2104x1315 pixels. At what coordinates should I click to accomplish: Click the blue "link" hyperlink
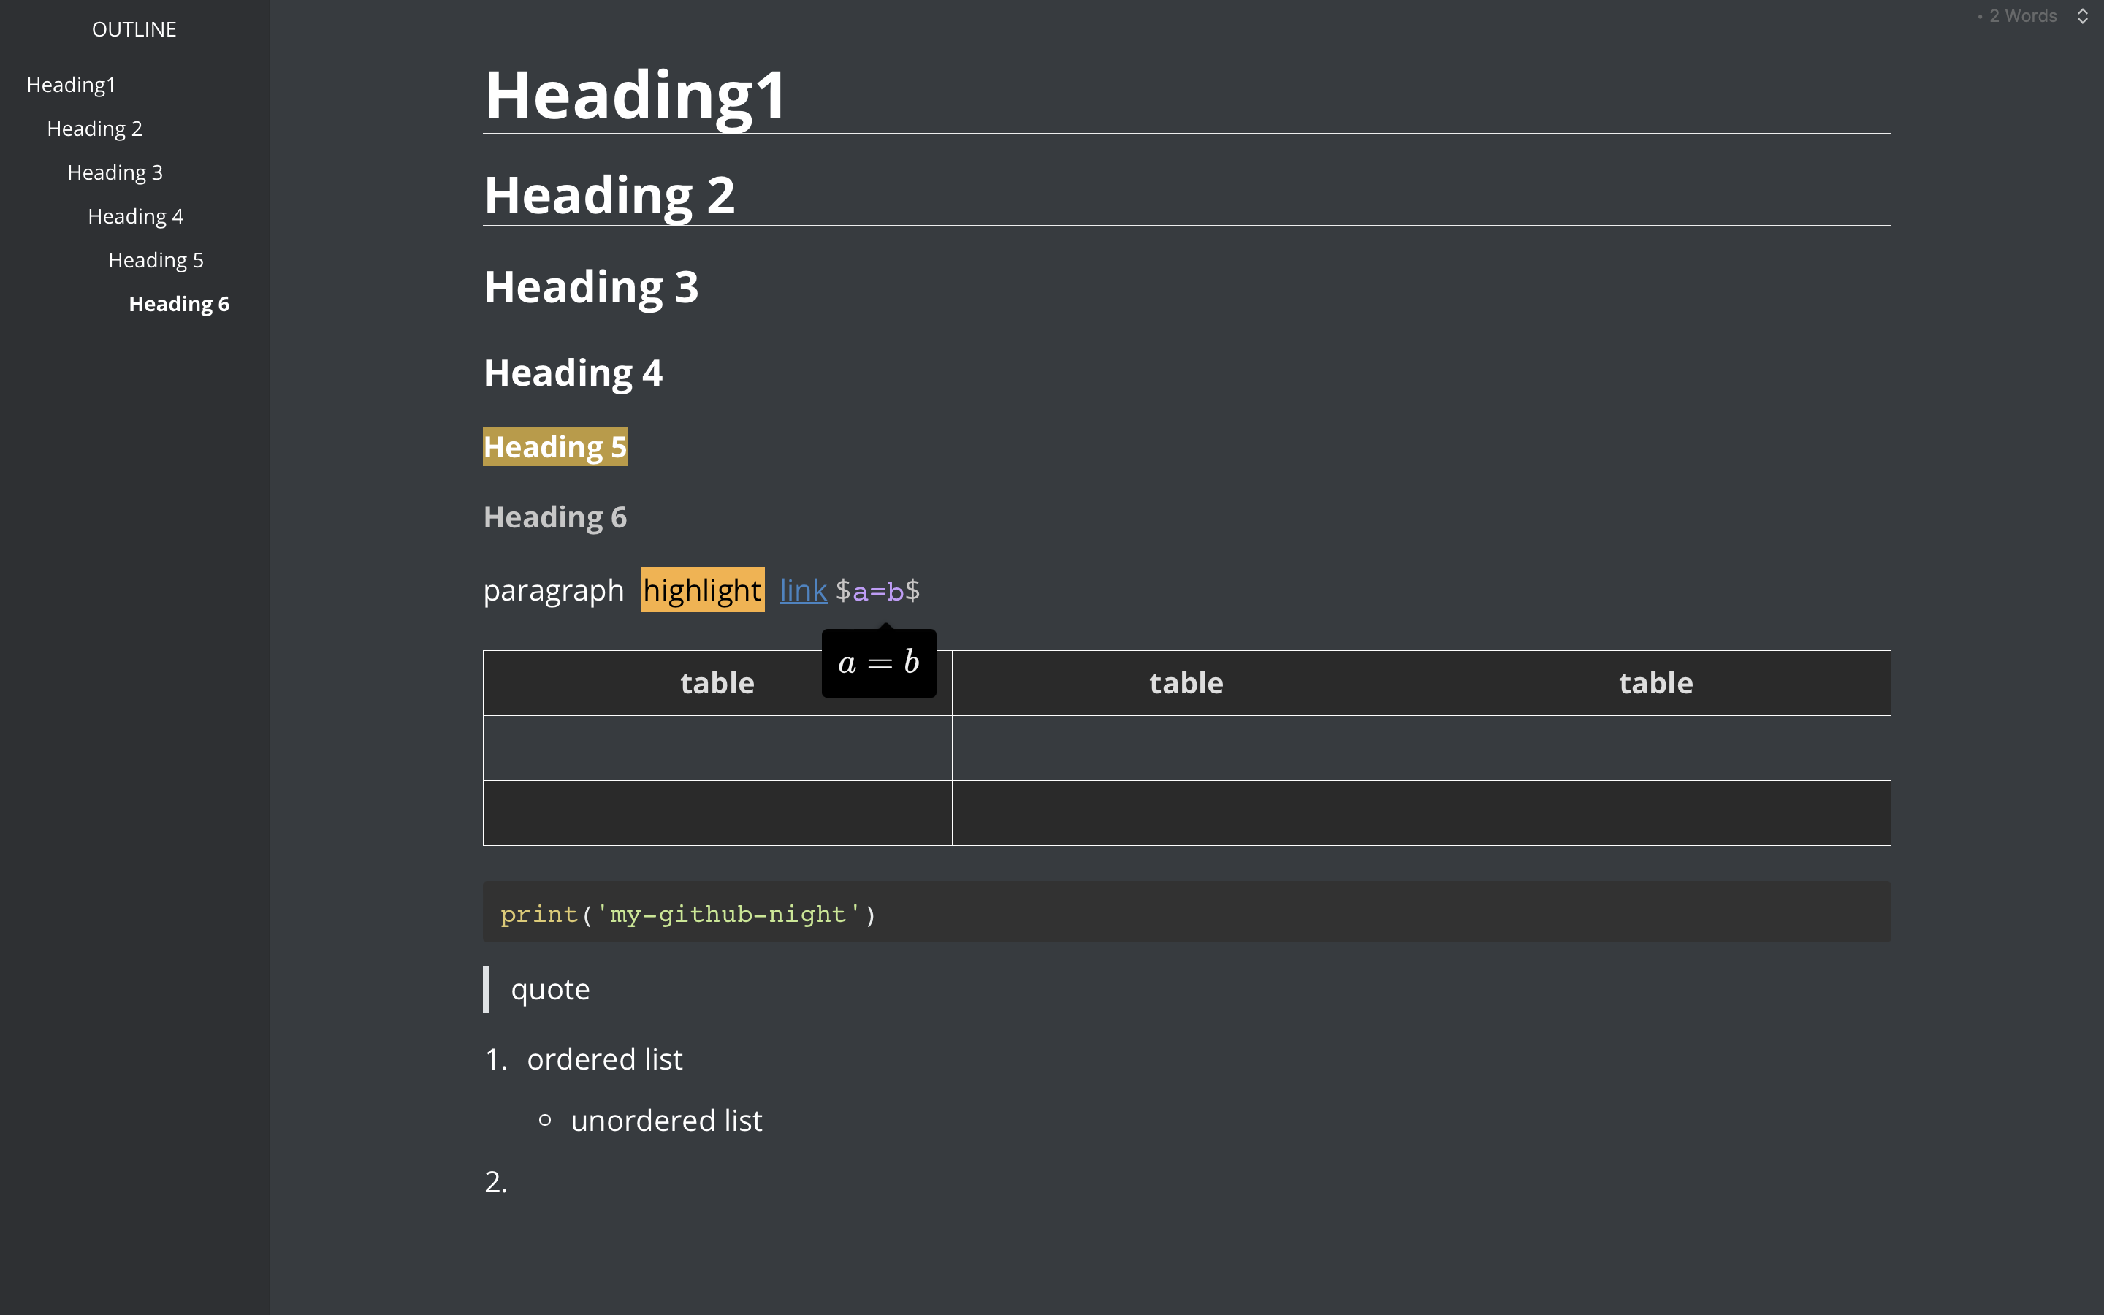(x=802, y=590)
